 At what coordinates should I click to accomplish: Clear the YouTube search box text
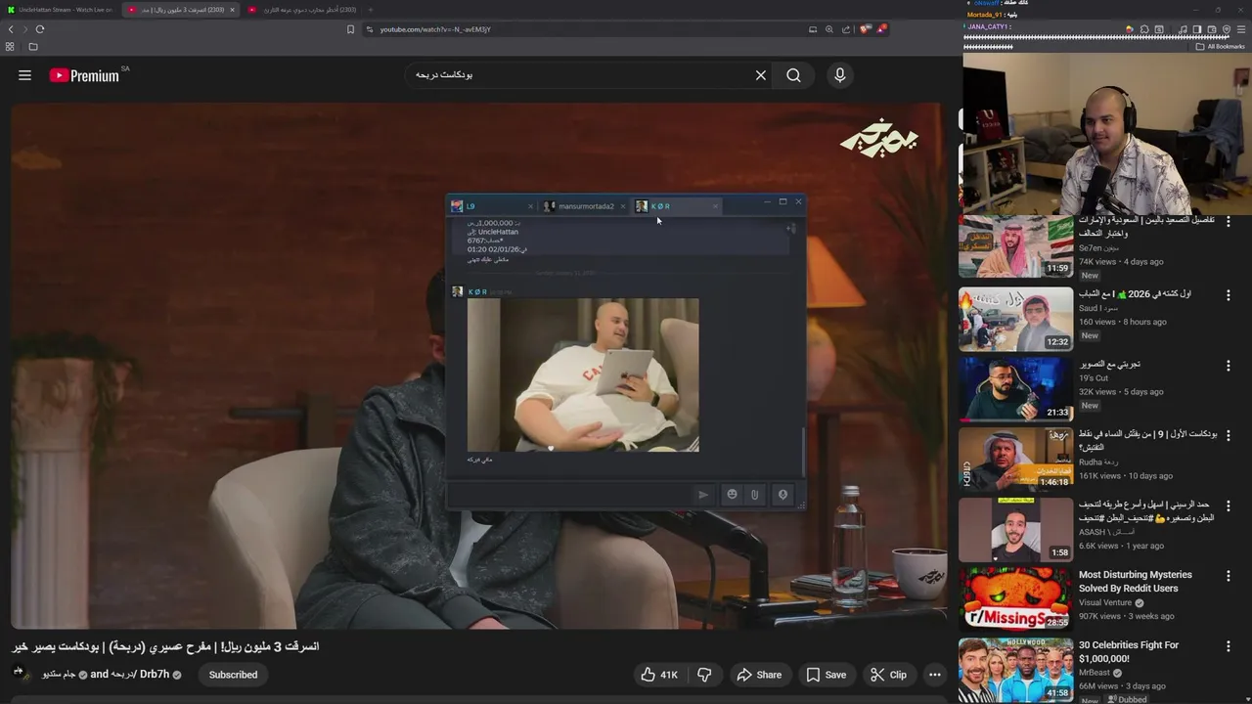tap(760, 75)
